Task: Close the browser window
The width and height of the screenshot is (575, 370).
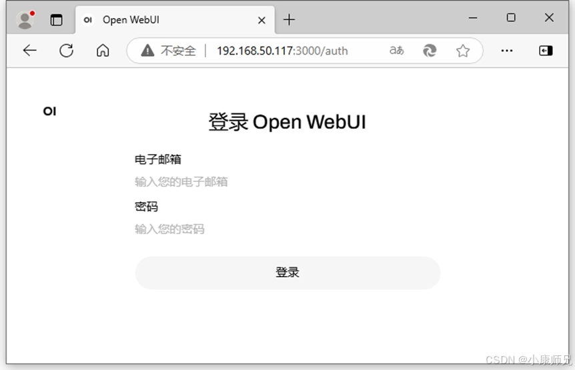Action: 549,17
